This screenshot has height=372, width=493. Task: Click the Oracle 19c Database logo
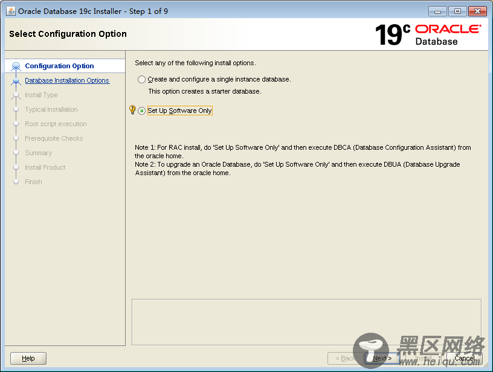click(x=428, y=34)
